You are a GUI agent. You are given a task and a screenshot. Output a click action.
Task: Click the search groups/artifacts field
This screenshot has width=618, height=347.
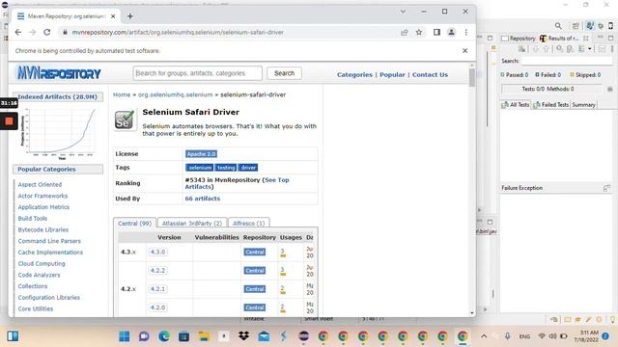pyautogui.click(x=197, y=73)
